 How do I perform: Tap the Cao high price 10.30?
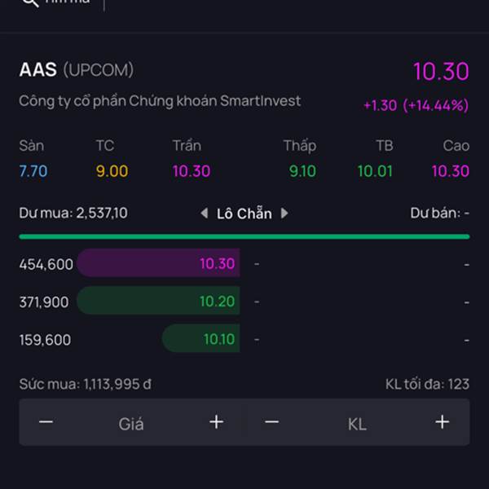tap(451, 171)
